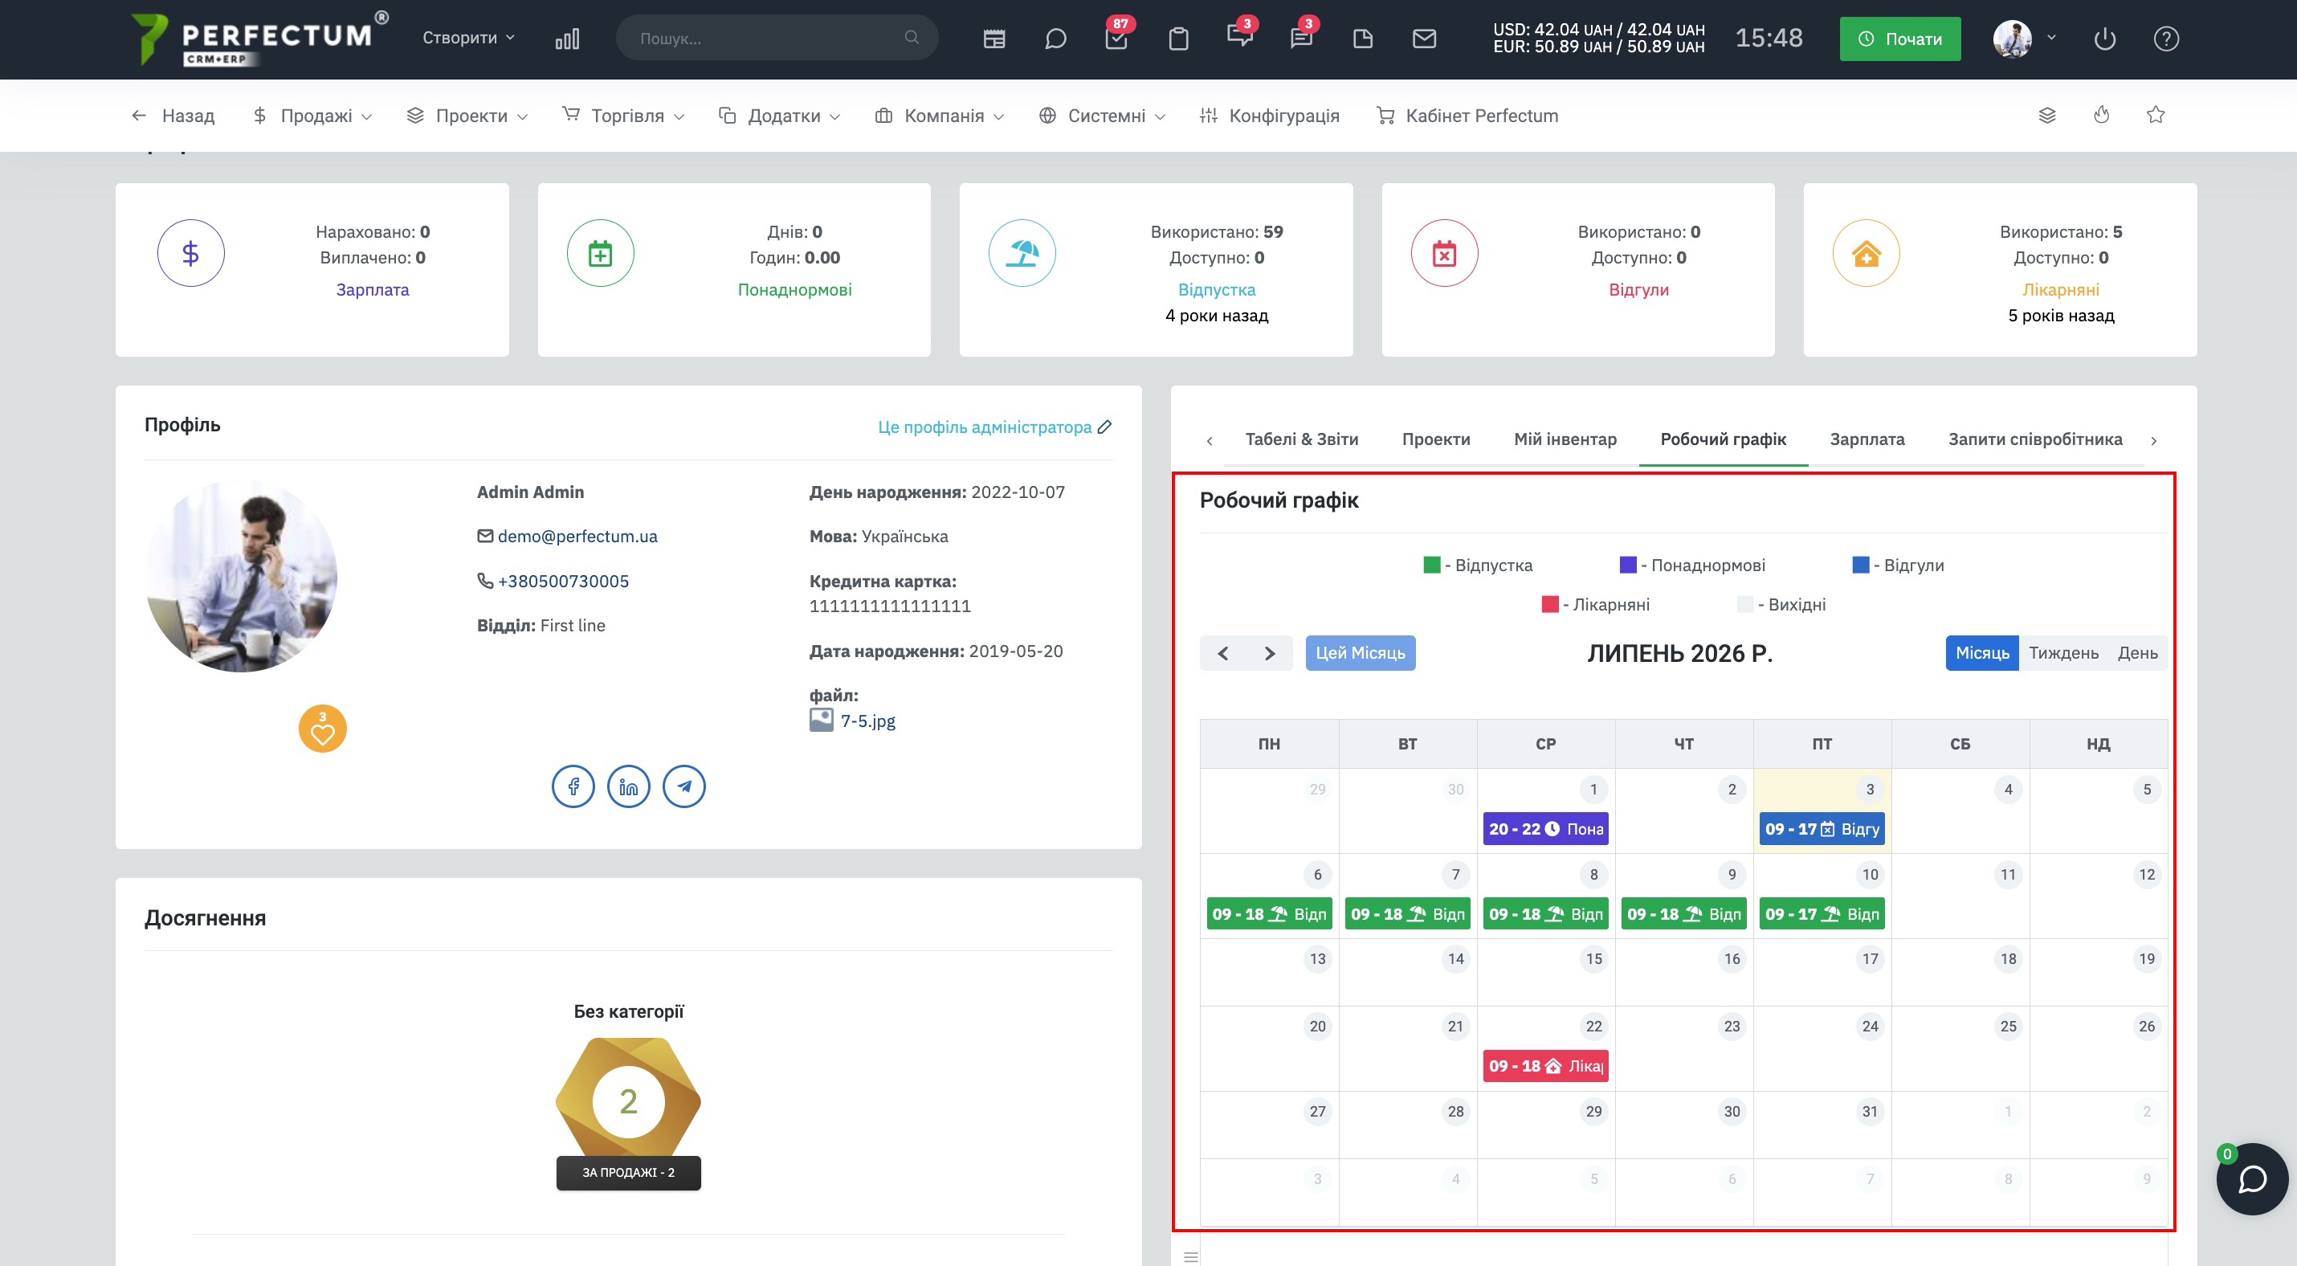
Task: Click the power logout icon
Action: click(2104, 39)
